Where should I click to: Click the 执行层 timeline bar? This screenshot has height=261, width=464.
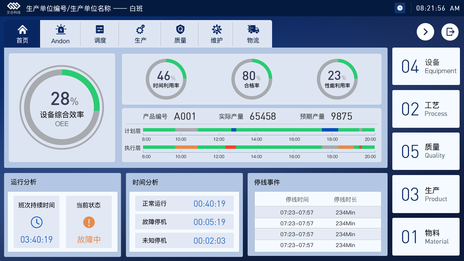pyautogui.click(x=259, y=147)
